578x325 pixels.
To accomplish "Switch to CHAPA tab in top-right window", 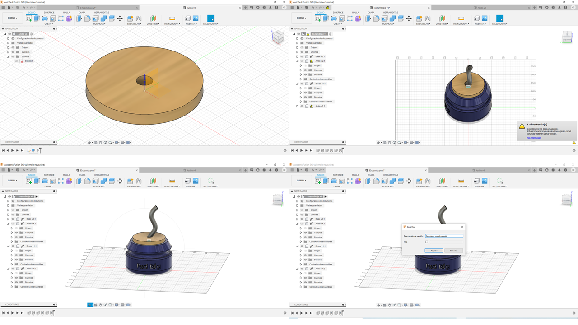I will pyautogui.click(x=371, y=12).
